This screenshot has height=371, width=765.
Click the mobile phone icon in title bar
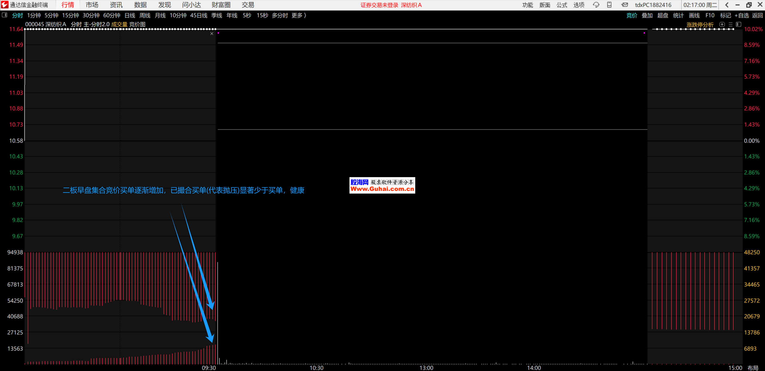[x=609, y=5]
